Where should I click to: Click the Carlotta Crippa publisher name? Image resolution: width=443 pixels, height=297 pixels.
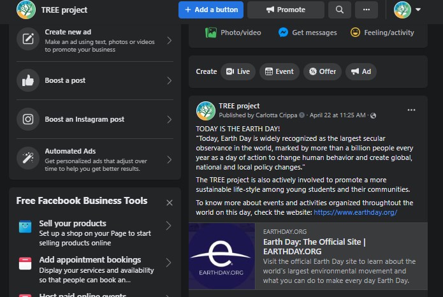[276, 115]
